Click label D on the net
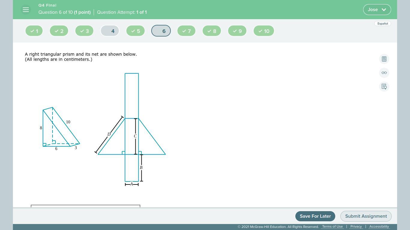 [x=109, y=134]
